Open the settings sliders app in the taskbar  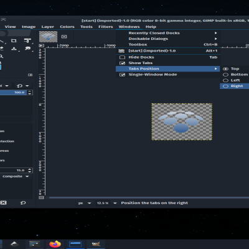(x=34, y=244)
